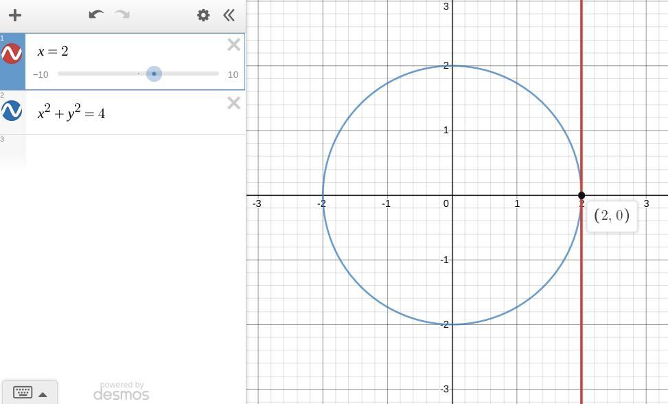This screenshot has width=668, height=404.
Task: Undo the last action
Action: click(x=96, y=15)
